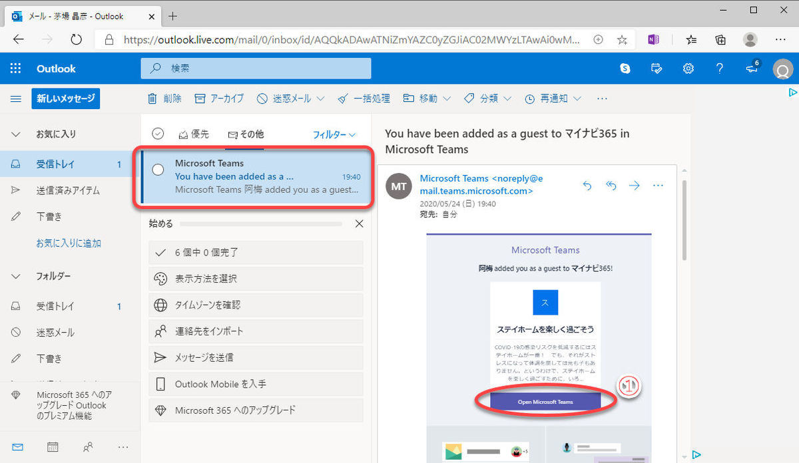Open the account profile picture in Outlook header
The image size is (799, 463).
pyautogui.click(x=783, y=69)
